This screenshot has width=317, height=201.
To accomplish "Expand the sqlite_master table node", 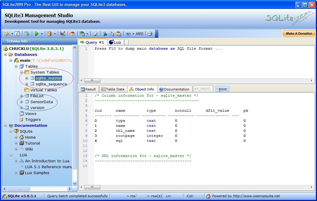I will click(27, 78).
